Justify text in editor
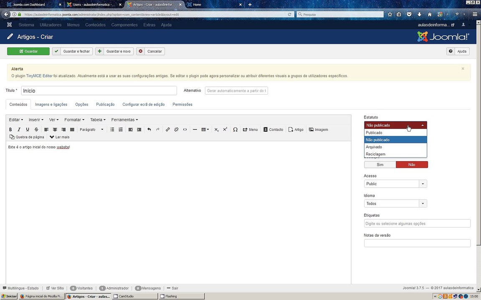481x300 pixels. (72, 130)
